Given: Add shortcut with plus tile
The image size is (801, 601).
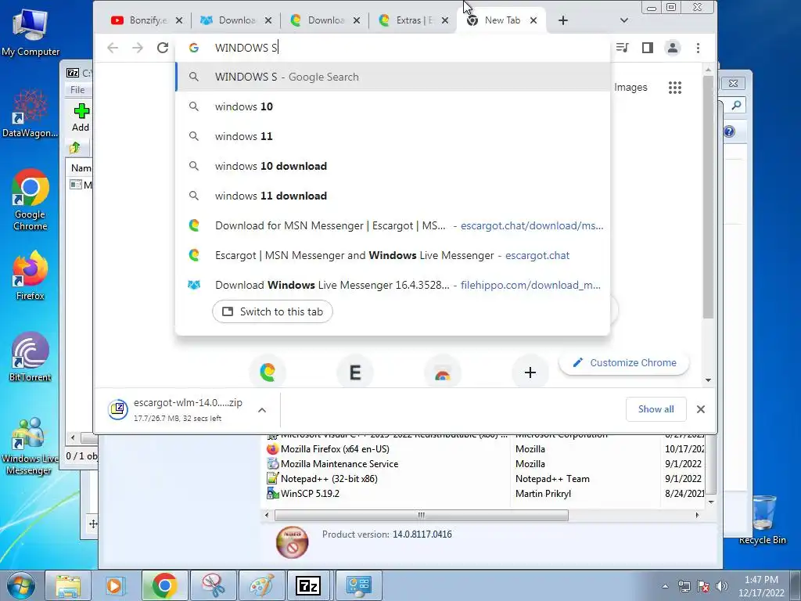Looking at the screenshot, I should (530, 372).
